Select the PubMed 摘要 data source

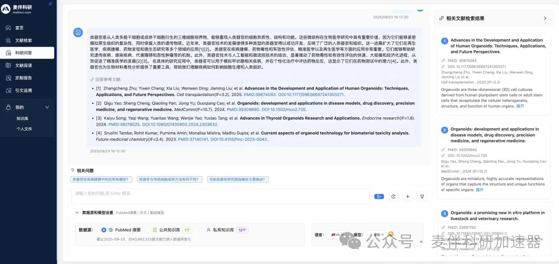(104, 230)
